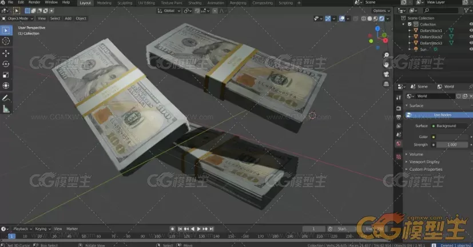Image resolution: width=473 pixels, height=247 pixels.
Task: Open the Output properties tab (printer icon)
Action: coord(399,117)
